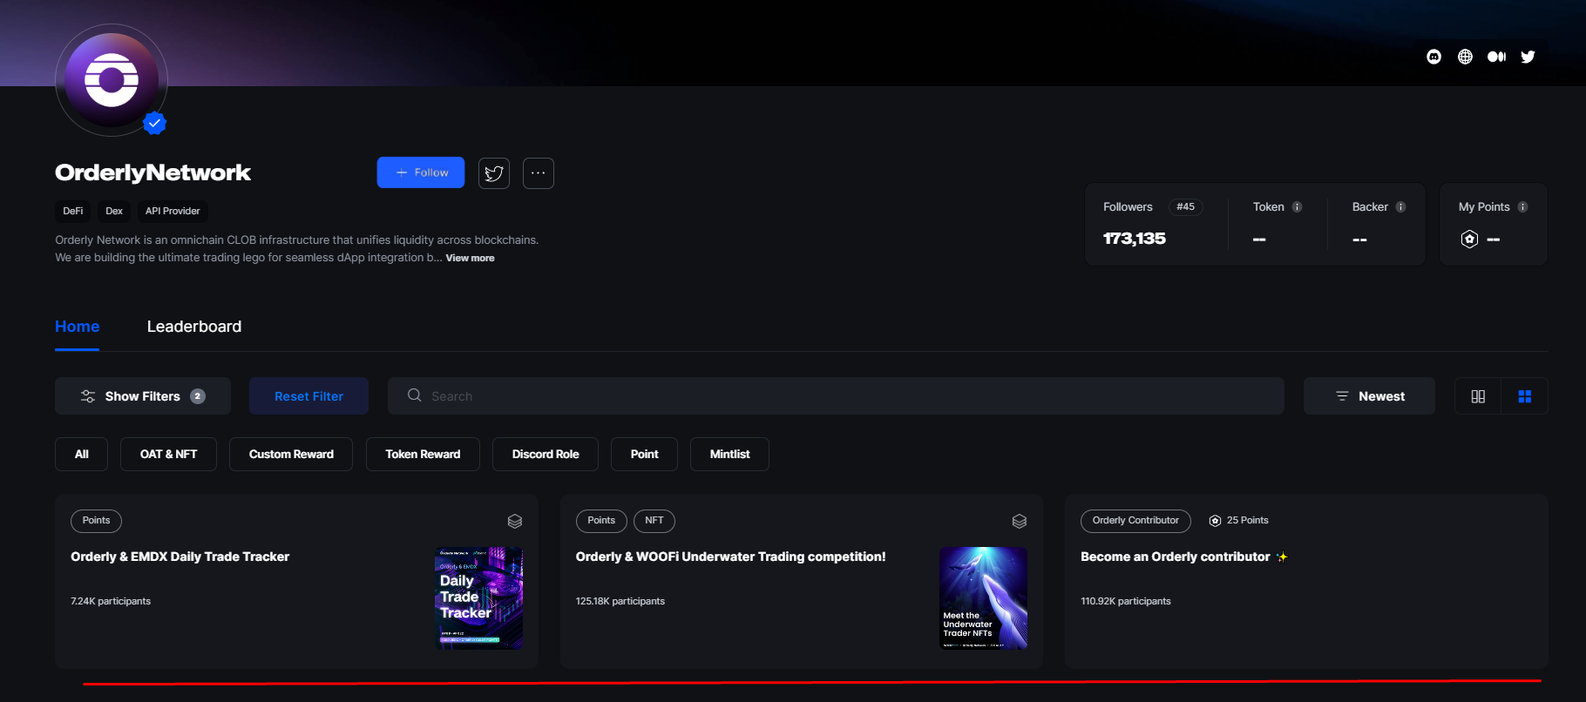Click the OrderlyNetwork profile logo
The image size is (1586, 702).
(x=112, y=80)
